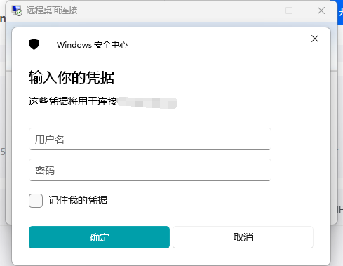Focus the 密码 input field
343x266 pixels.
[x=150, y=170]
